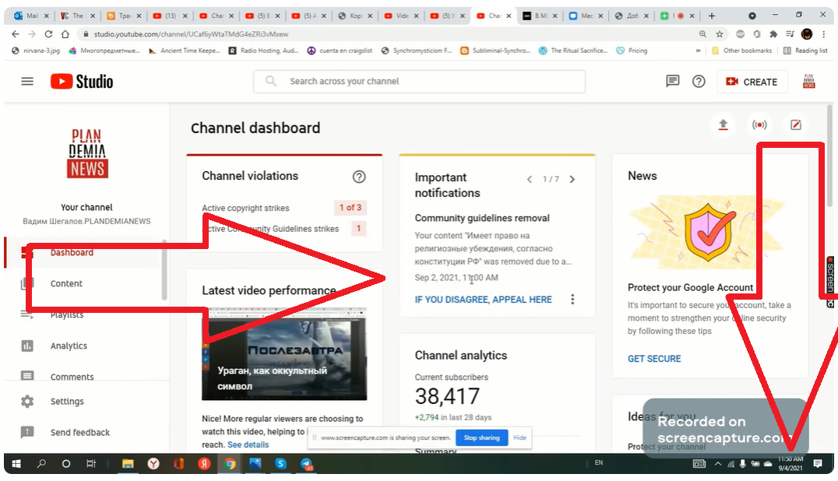
Task: Focus the Search across your channel field
Action: point(420,81)
